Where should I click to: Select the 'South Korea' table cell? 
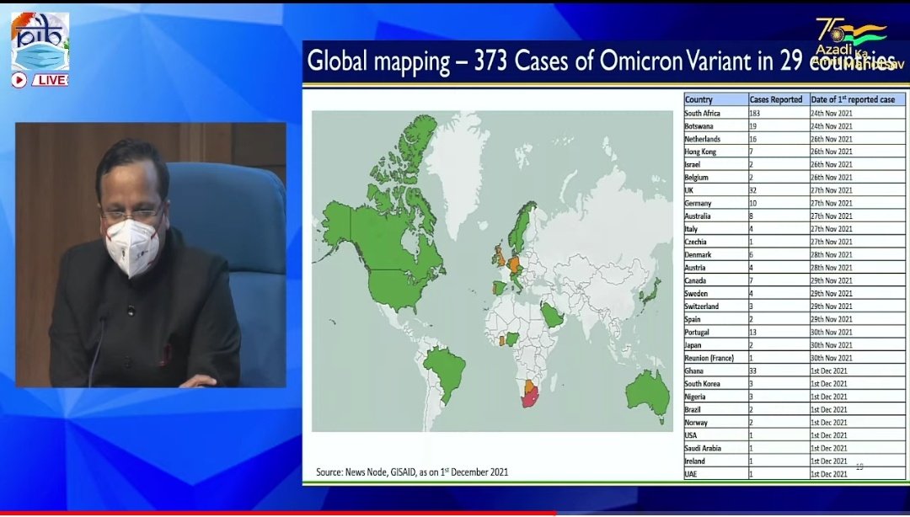pyautogui.click(x=716, y=383)
